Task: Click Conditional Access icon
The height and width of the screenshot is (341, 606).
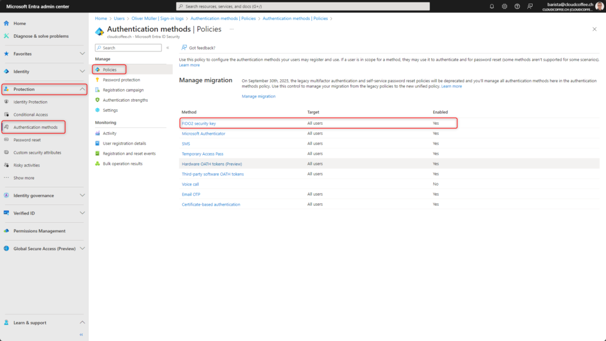Action: pyautogui.click(x=6, y=115)
